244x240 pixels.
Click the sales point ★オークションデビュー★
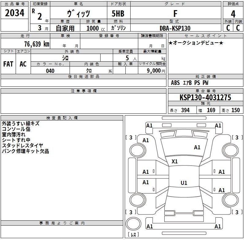[196, 43]
